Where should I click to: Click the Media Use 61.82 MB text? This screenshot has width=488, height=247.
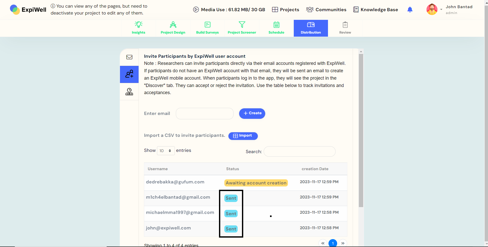pos(233,10)
